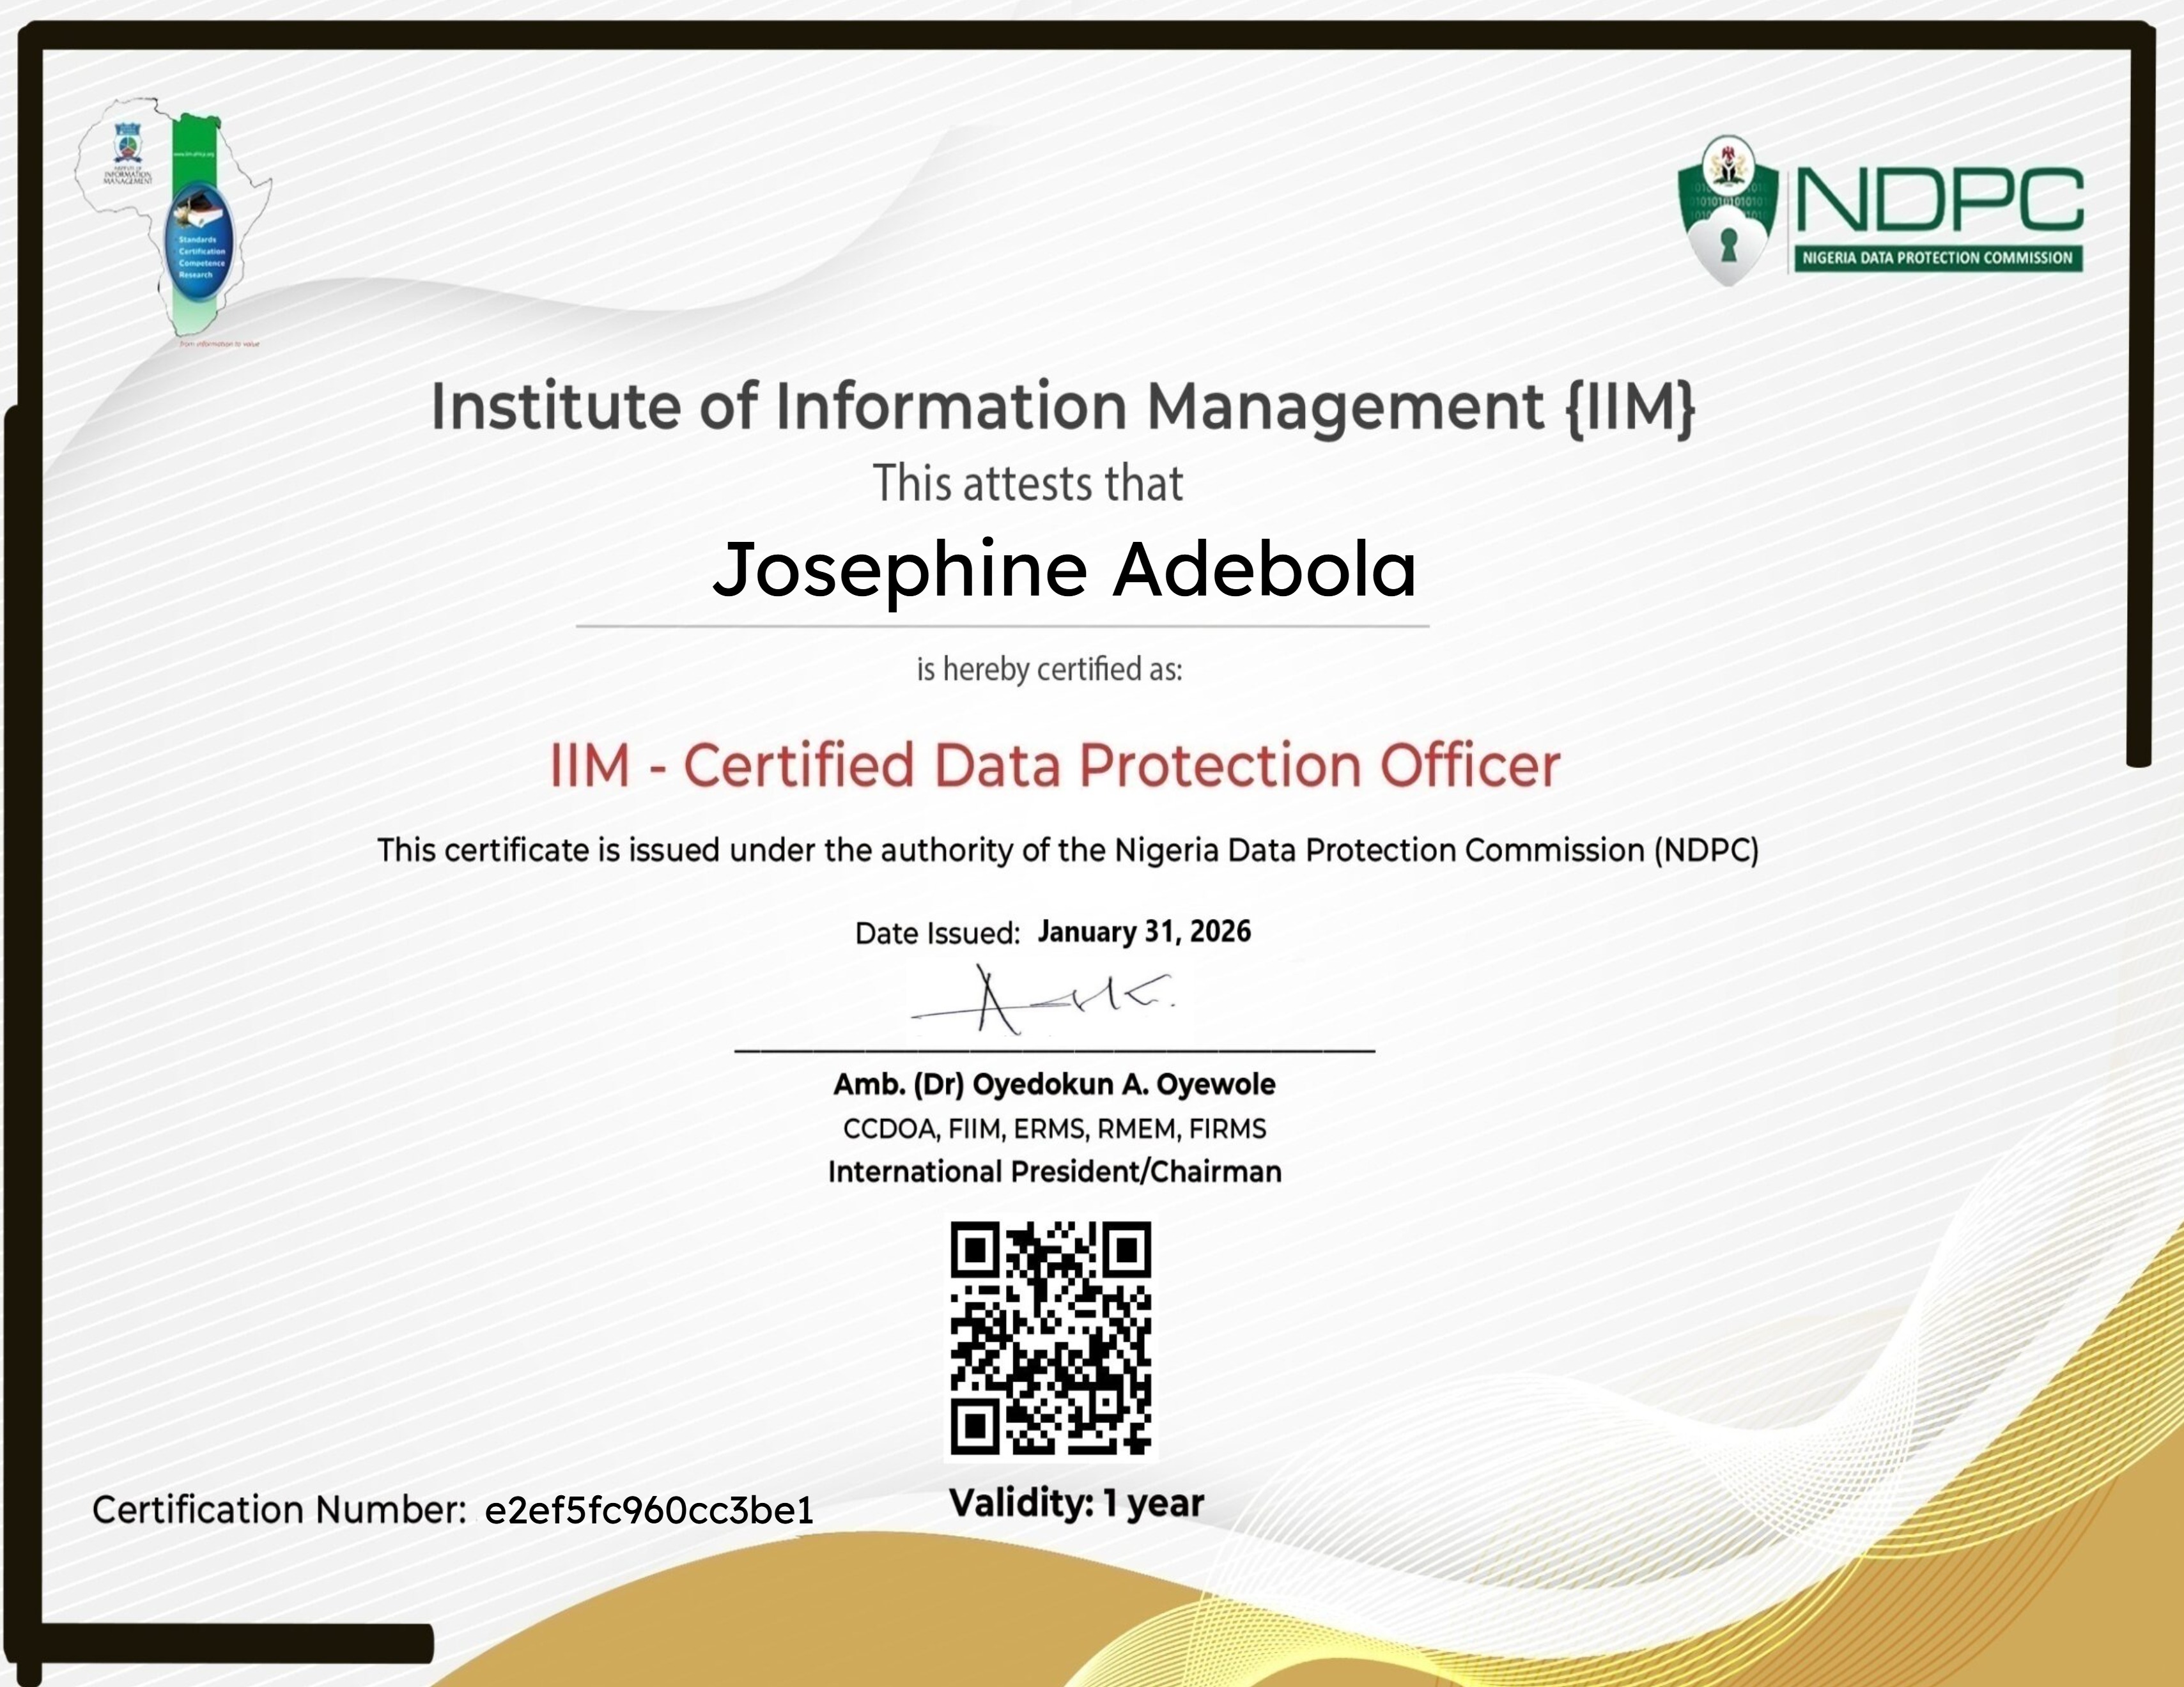
Task: Click the QR code image
Action: (1050, 1338)
